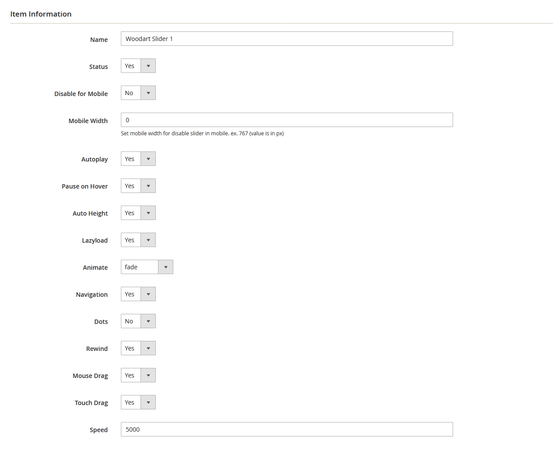Expand the Lazyload dropdown
Screen dimensions: 553x450
click(138, 240)
